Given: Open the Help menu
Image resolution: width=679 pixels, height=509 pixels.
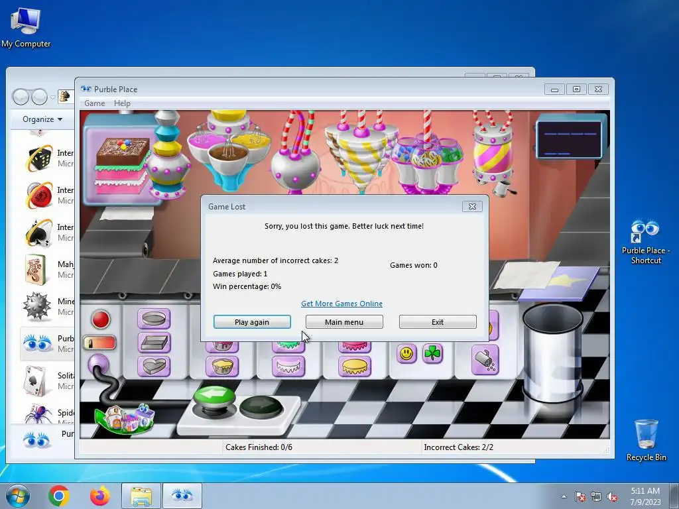Looking at the screenshot, I should [x=122, y=103].
